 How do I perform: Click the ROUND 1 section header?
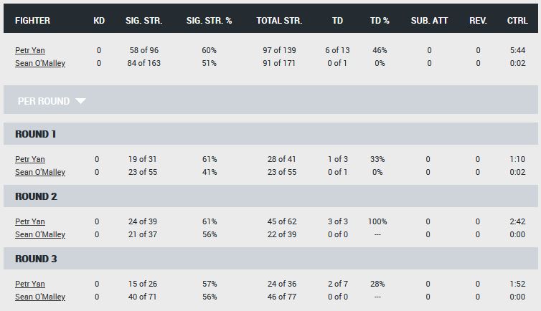point(270,133)
